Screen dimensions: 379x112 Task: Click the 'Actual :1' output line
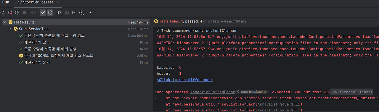point(169,74)
